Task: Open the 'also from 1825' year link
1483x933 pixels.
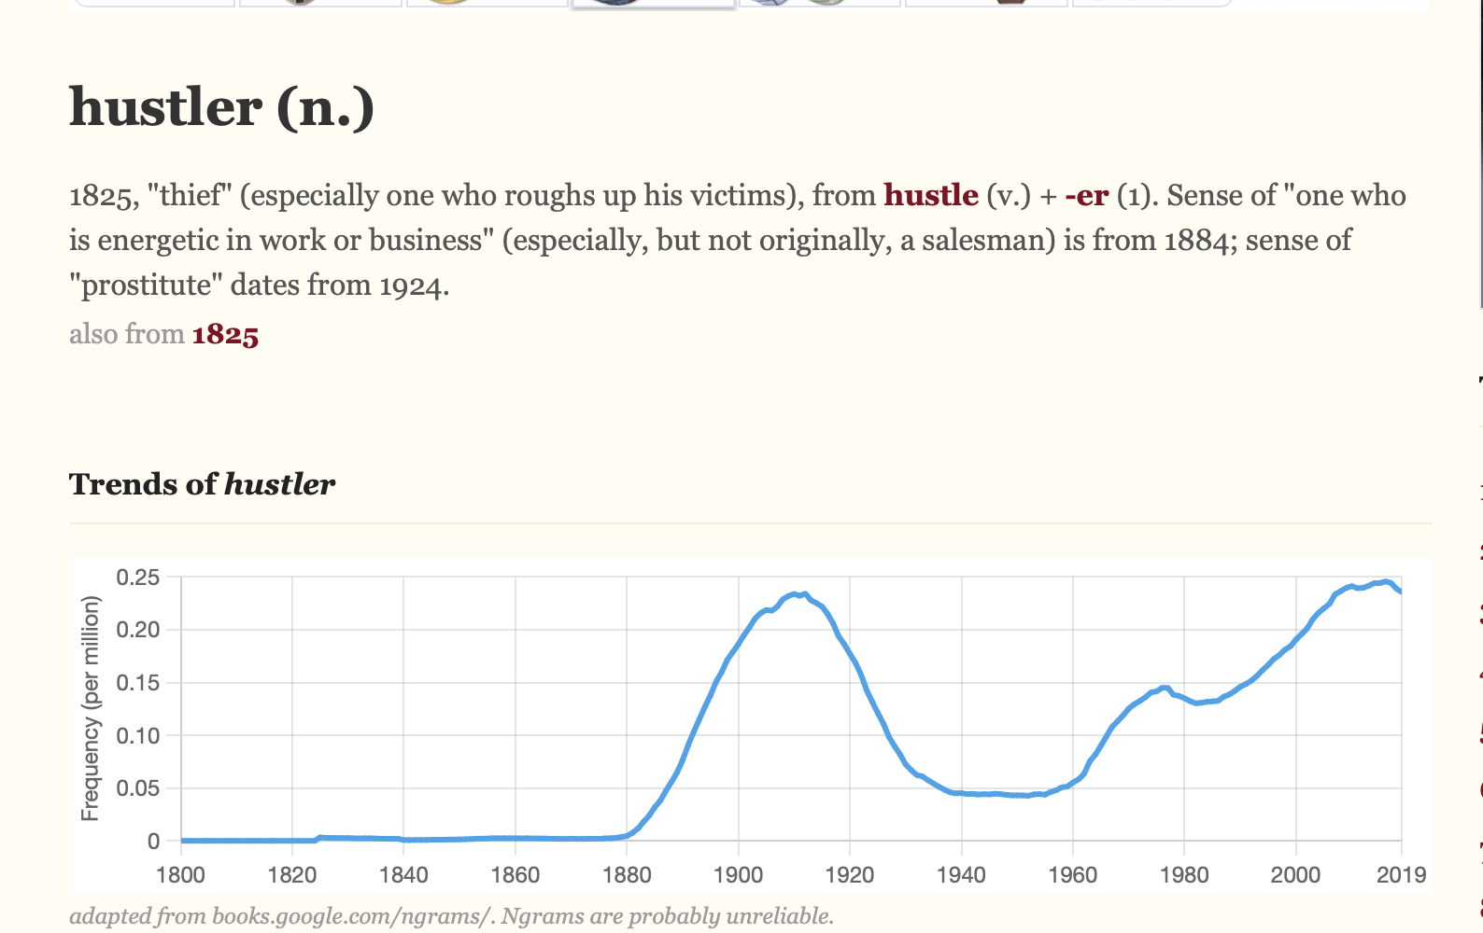Action: tap(225, 334)
